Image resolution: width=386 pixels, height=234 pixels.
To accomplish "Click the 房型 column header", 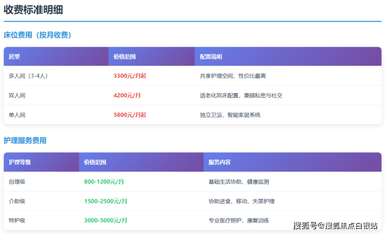I will coord(14,56).
